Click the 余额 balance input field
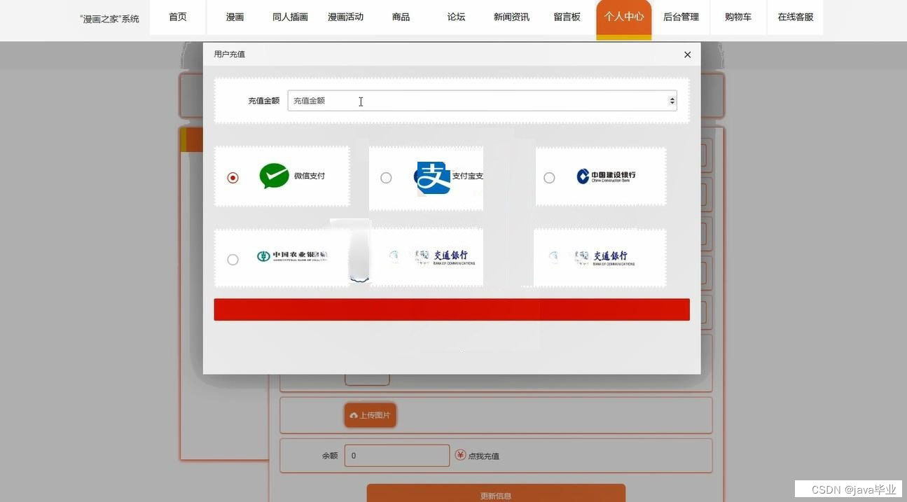Viewport: 907px width, 502px height. pyautogui.click(x=397, y=455)
